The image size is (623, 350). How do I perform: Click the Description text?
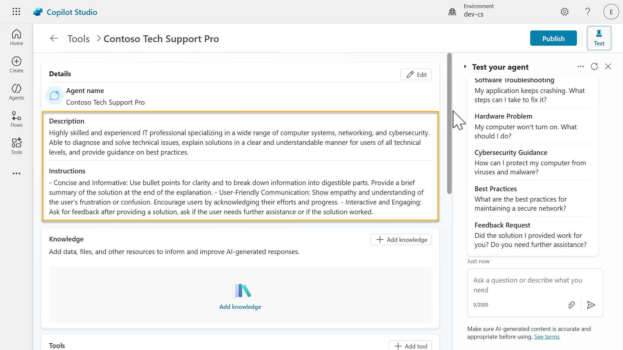239,142
